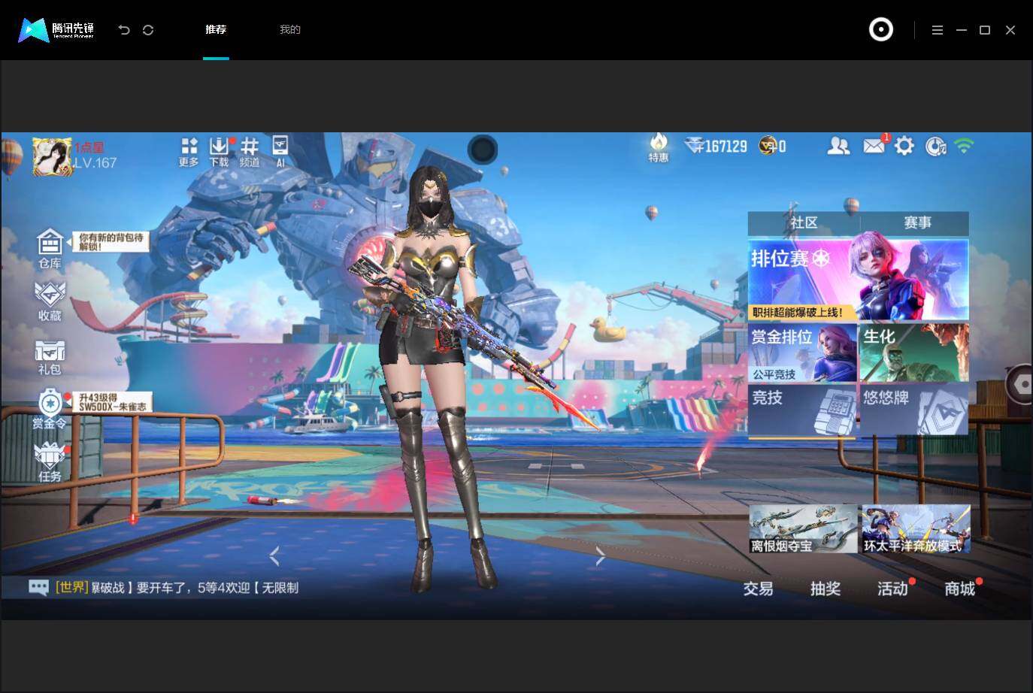Open the 收藏 collection icon
Screen dimensions: 1033x693
point(50,302)
